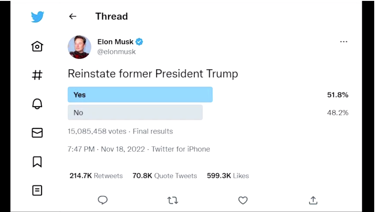Image resolution: width=376 pixels, height=212 pixels.
Task: Go back using the arrow icon
Action: pyautogui.click(x=73, y=16)
